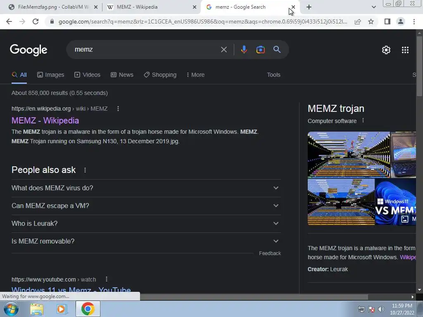Select the All results tab

(19, 75)
